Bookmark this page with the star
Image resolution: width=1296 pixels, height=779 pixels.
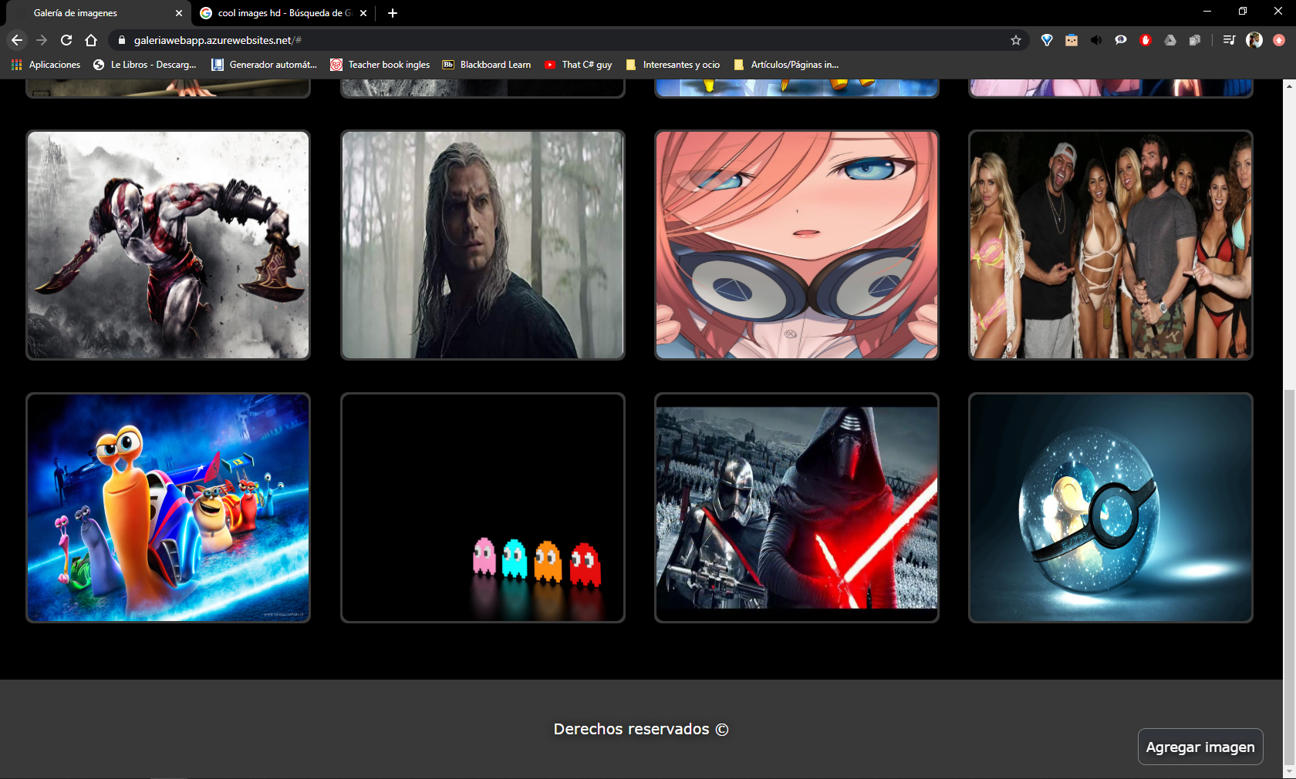[x=1016, y=40]
